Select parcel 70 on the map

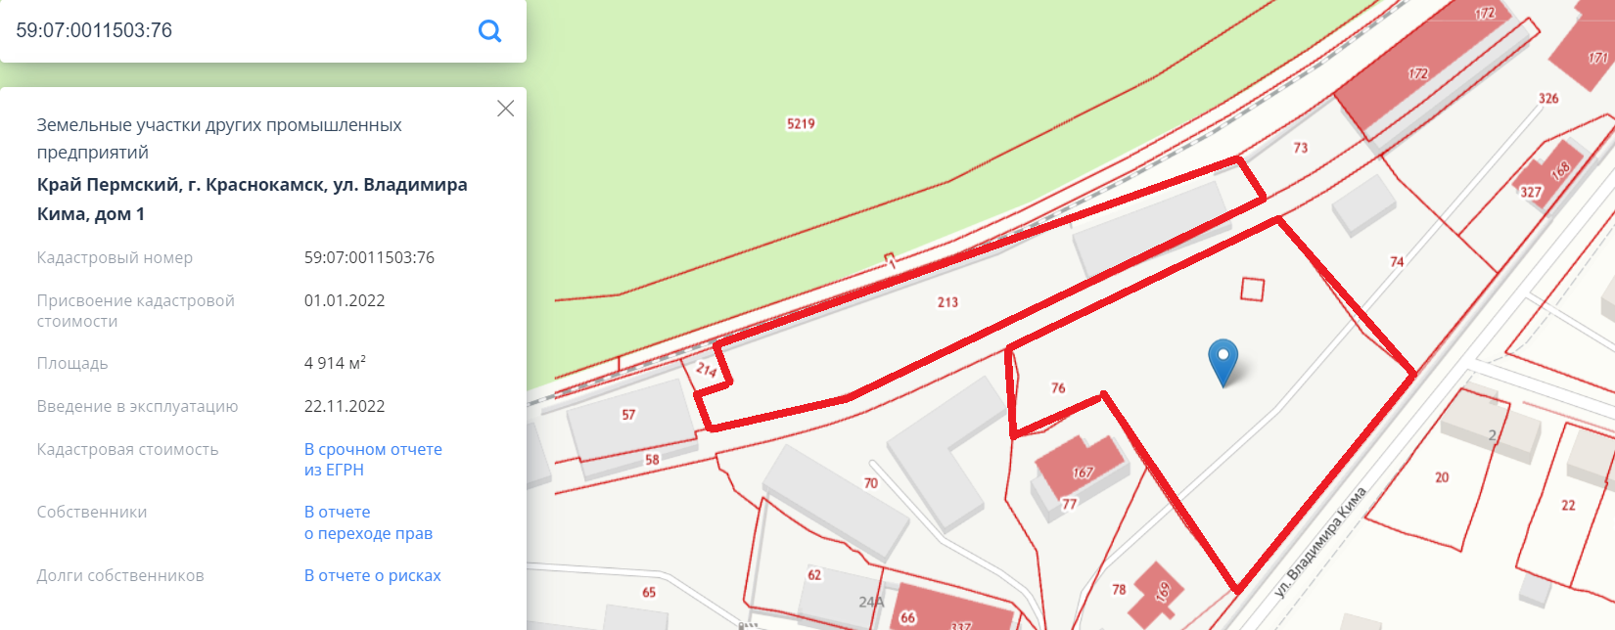[871, 483]
